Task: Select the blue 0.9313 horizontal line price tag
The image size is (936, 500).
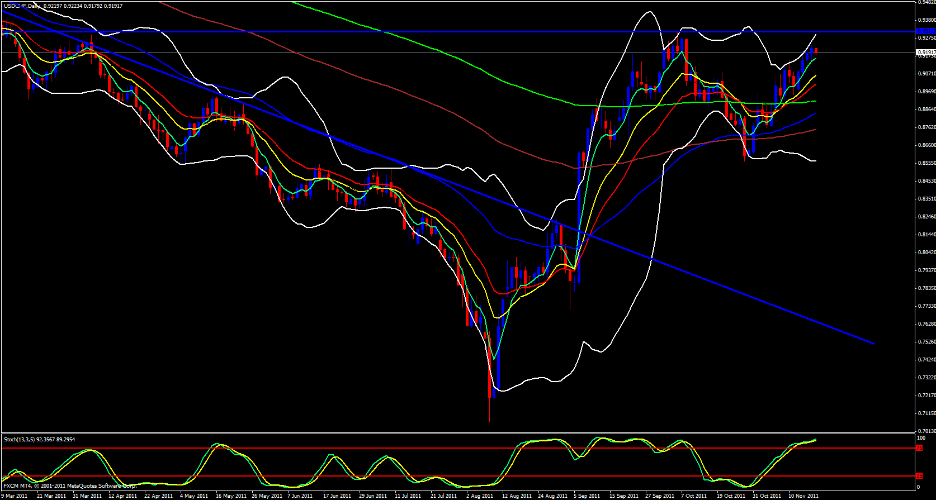Action: tap(925, 31)
